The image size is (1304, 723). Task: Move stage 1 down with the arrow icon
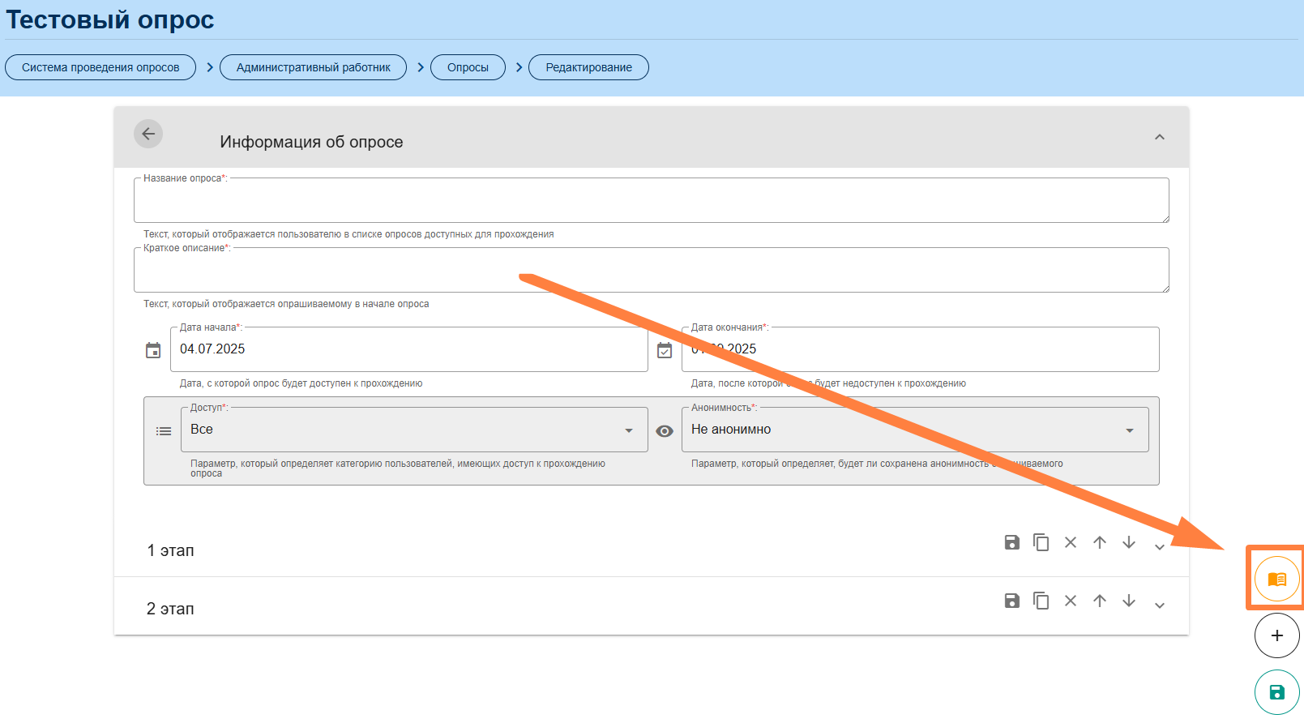click(x=1128, y=542)
